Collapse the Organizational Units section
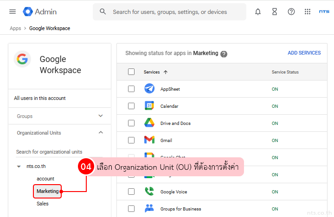This screenshot has height=217, width=334. pos(101,133)
